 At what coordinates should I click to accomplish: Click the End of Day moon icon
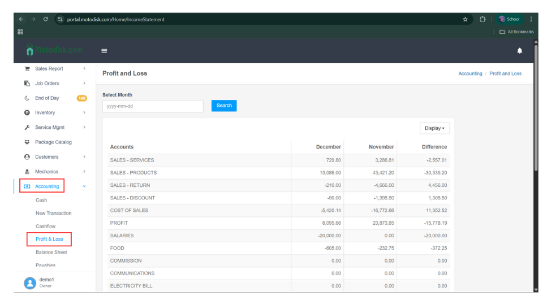tap(27, 98)
